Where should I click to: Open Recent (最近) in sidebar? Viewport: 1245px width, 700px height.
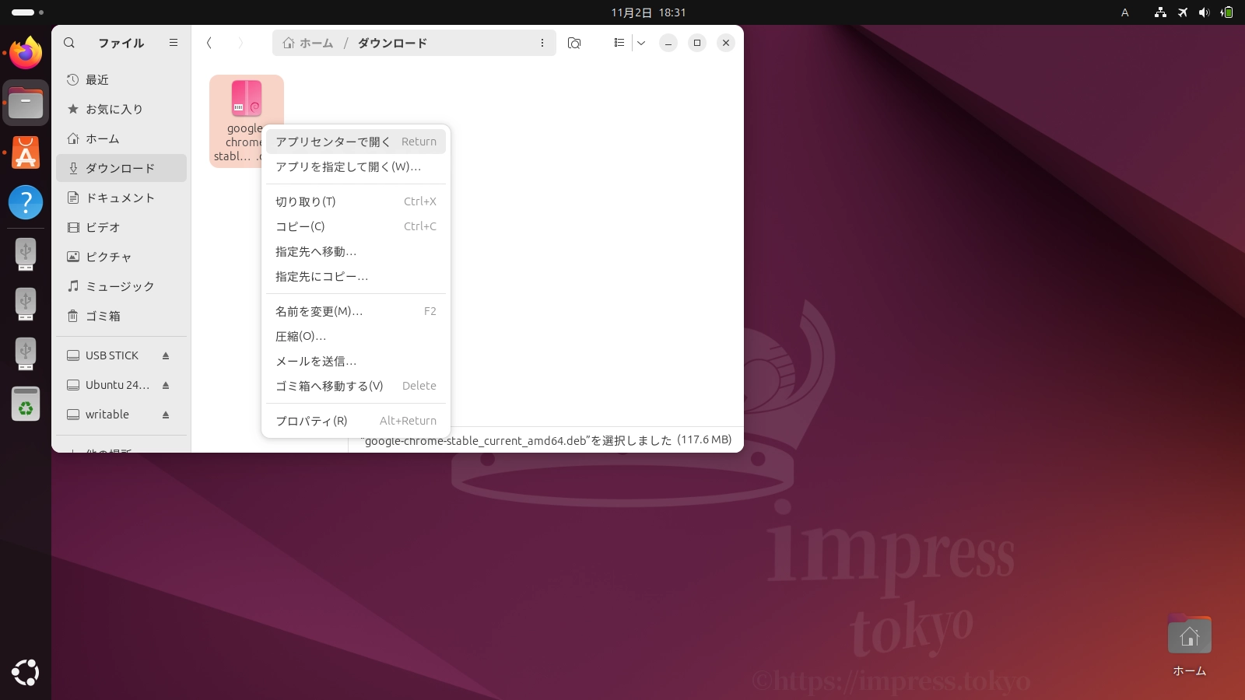121,79
